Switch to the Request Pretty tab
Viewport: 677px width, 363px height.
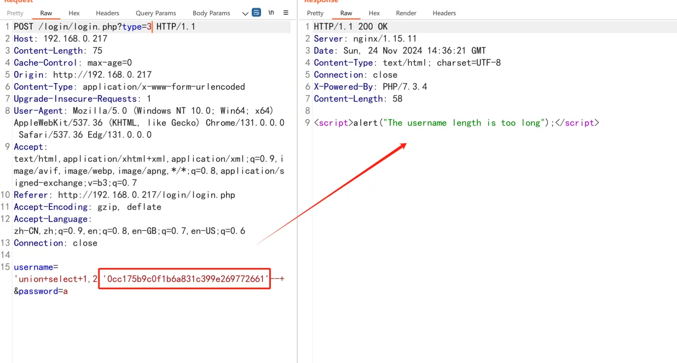click(x=15, y=13)
